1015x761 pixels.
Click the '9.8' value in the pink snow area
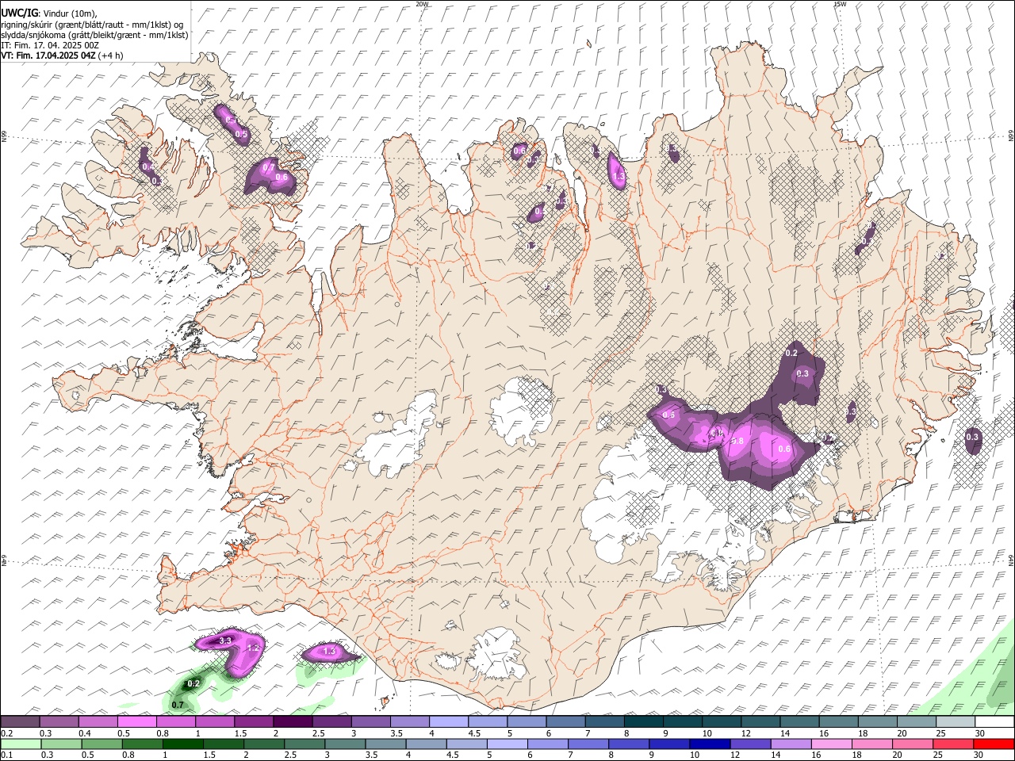(737, 441)
